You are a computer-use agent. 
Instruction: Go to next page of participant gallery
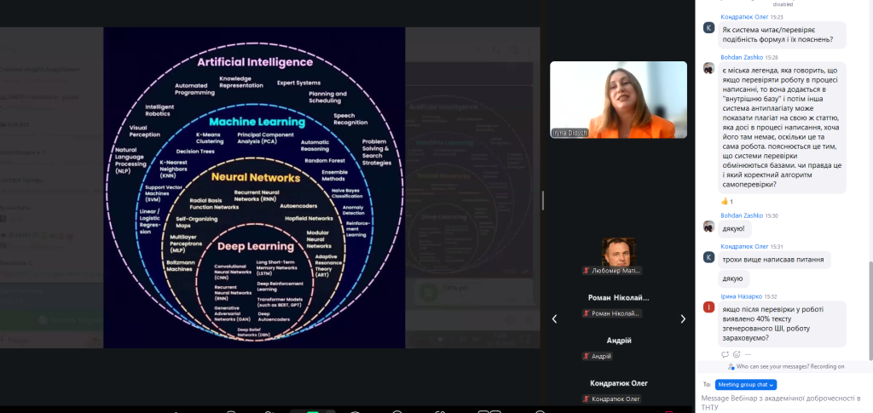tap(682, 319)
